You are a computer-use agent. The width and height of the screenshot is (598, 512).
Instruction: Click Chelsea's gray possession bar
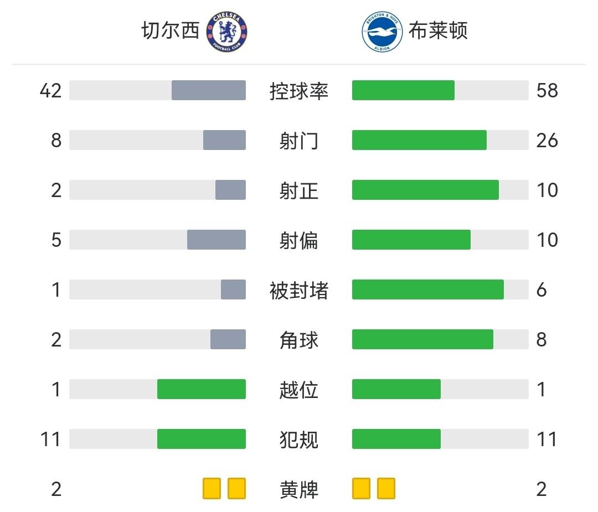coord(209,90)
